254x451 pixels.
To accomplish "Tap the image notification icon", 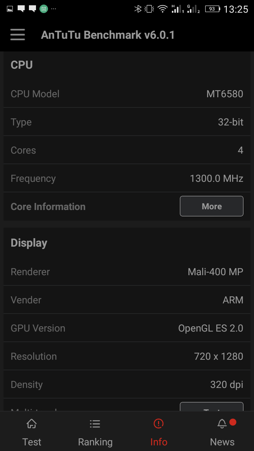I will click(10, 9).
